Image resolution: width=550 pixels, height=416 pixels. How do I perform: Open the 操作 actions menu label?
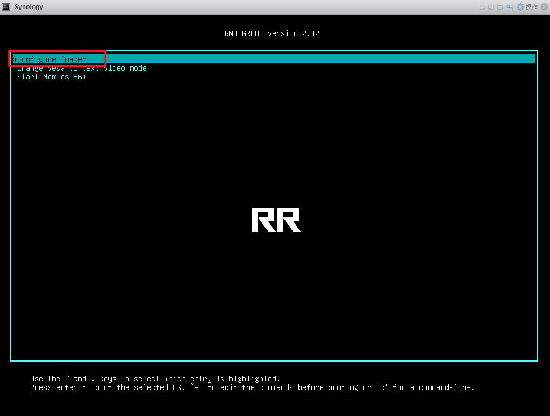[x=531, y=7]
